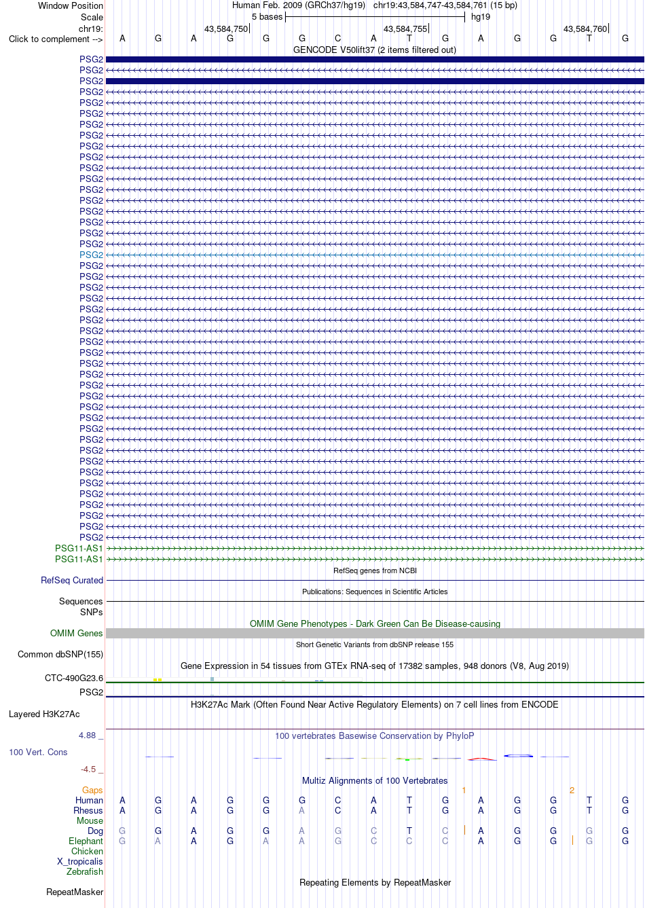Click the X_tropicalis alignment species label
Viewport: 645px width, 908px height.
pyautogui.click(x=80, y=861)
